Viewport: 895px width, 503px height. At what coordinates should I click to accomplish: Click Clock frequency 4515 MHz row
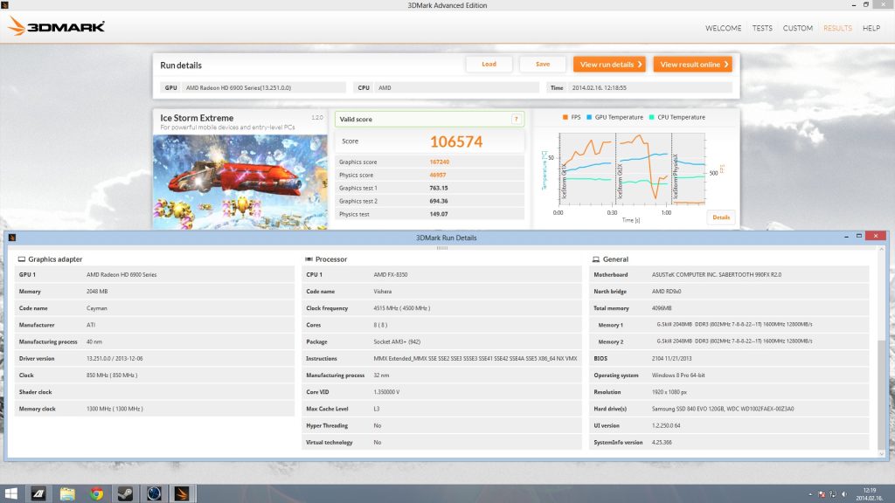pos(441,308)
